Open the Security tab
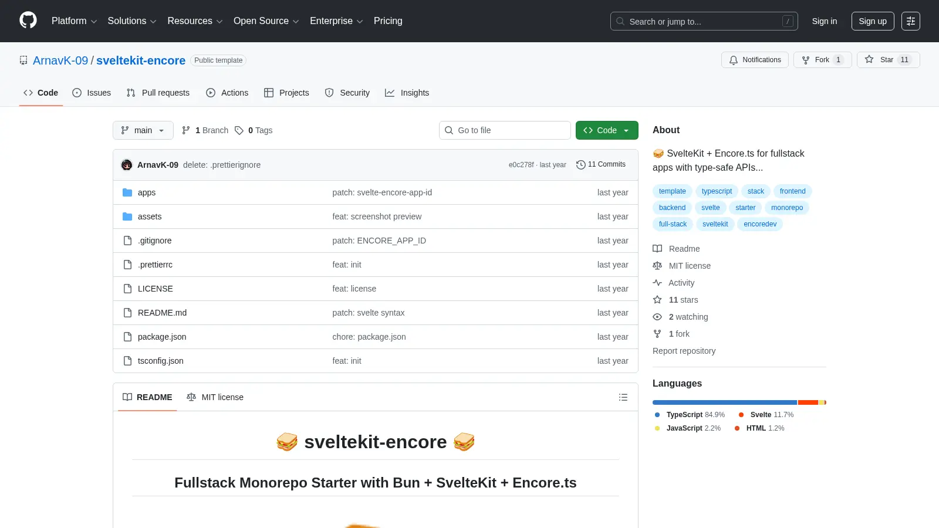939x528 pixels. click(347, 93)
